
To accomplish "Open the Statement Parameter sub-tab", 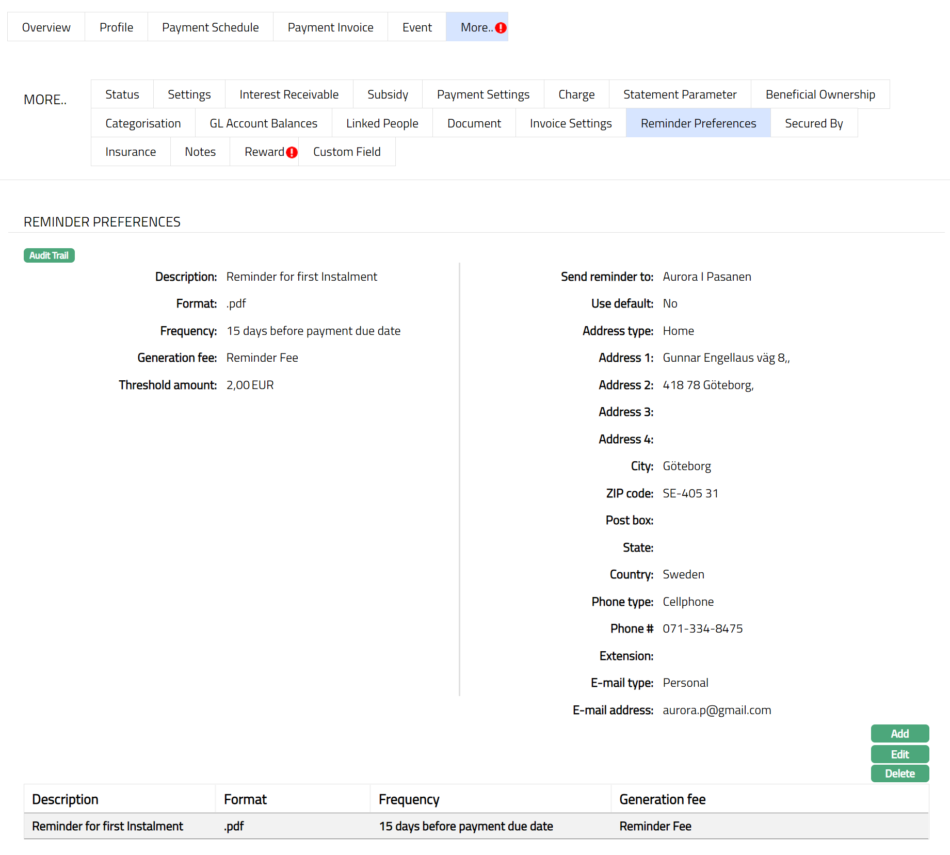I will click(x=680, y=94).
